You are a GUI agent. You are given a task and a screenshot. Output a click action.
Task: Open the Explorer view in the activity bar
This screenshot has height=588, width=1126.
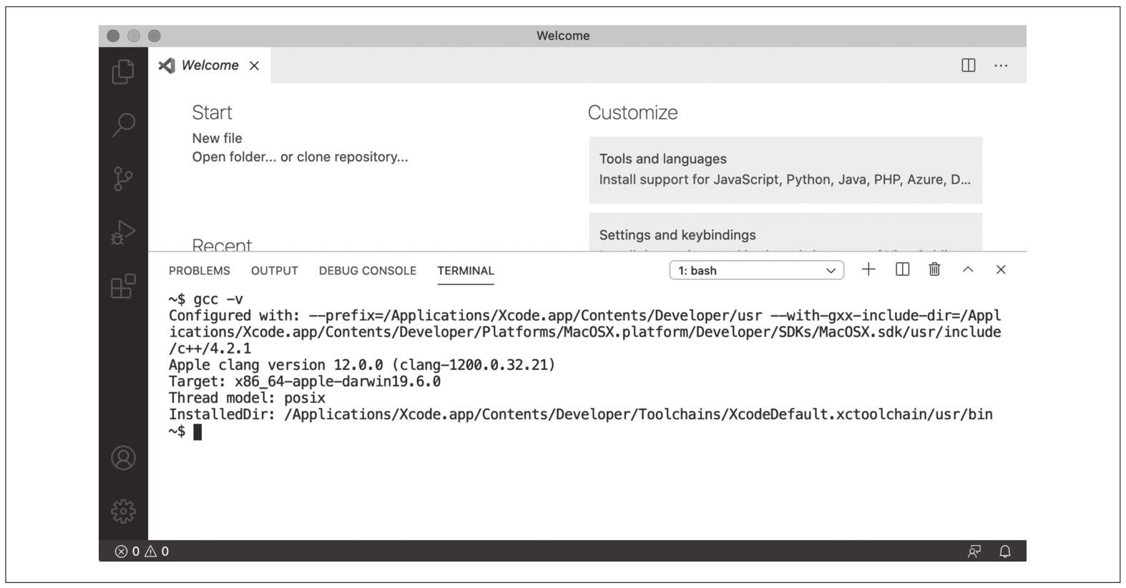click(x=123, y=71)
